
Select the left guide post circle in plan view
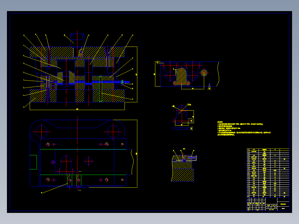41,131
